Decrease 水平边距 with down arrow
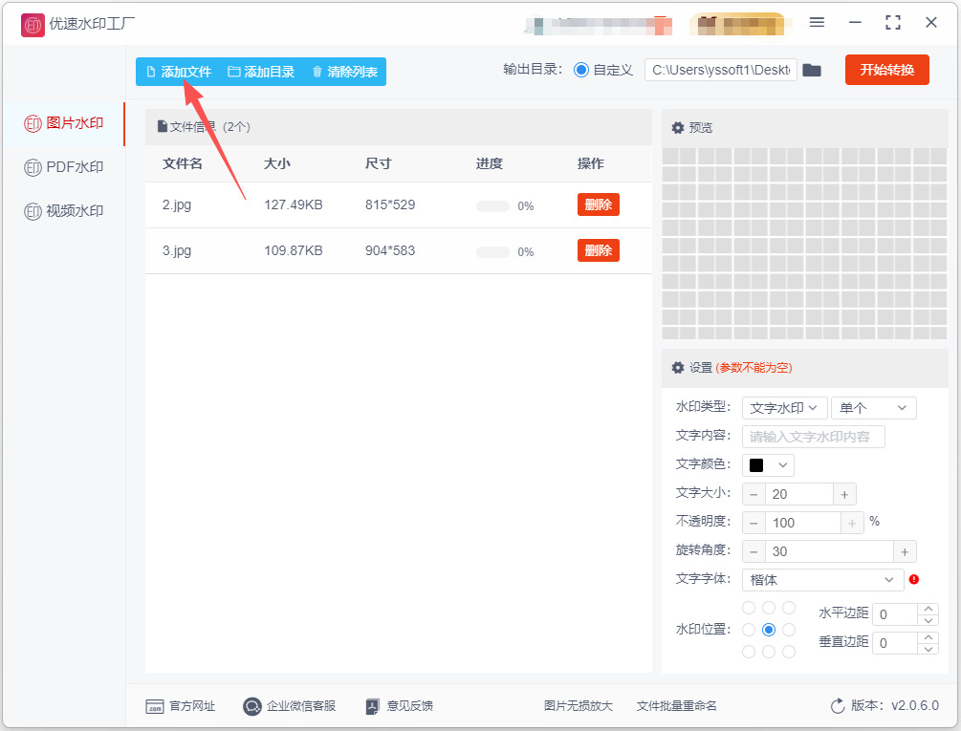The width and height of the screenshot is (961, 731). (x=928, y=620)
